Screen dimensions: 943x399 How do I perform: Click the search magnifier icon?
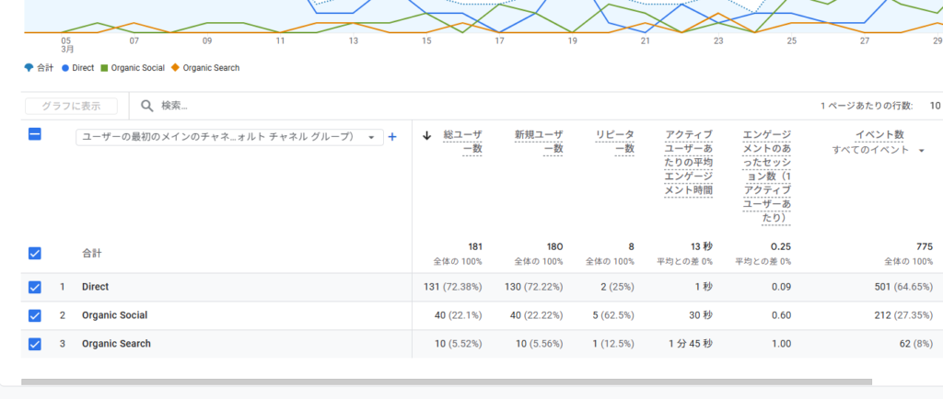click(x=146, y=106)
